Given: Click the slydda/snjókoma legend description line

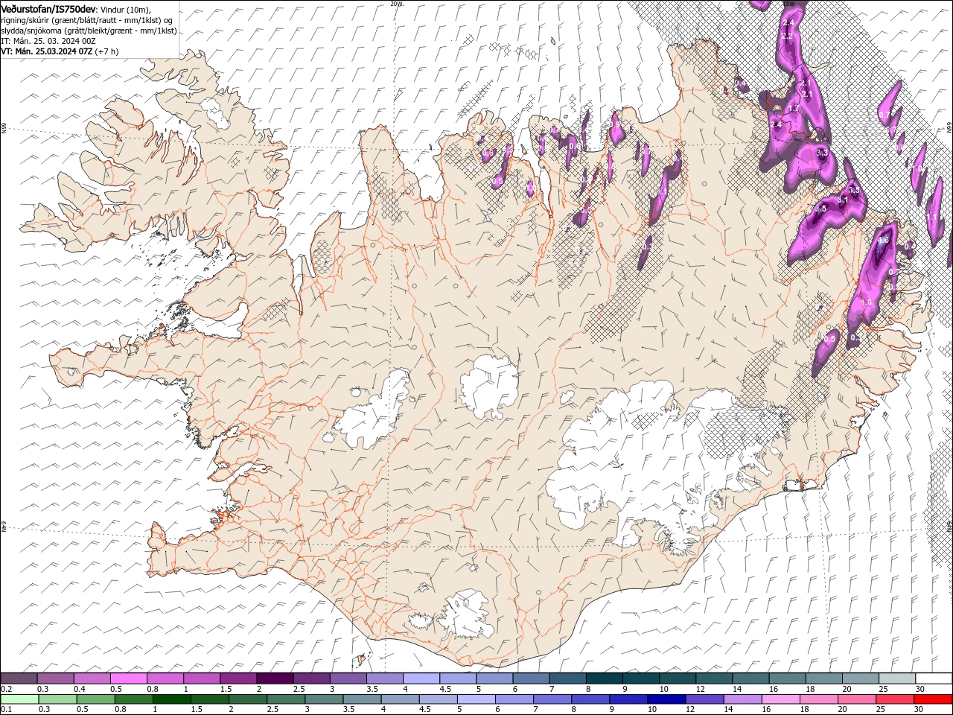Looking at the screenshot, I should [x=89, y=31].
